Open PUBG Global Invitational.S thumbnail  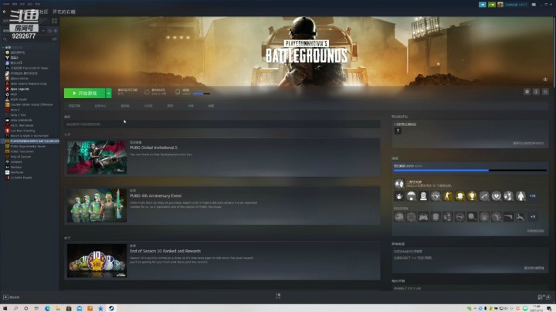[97, 158]
